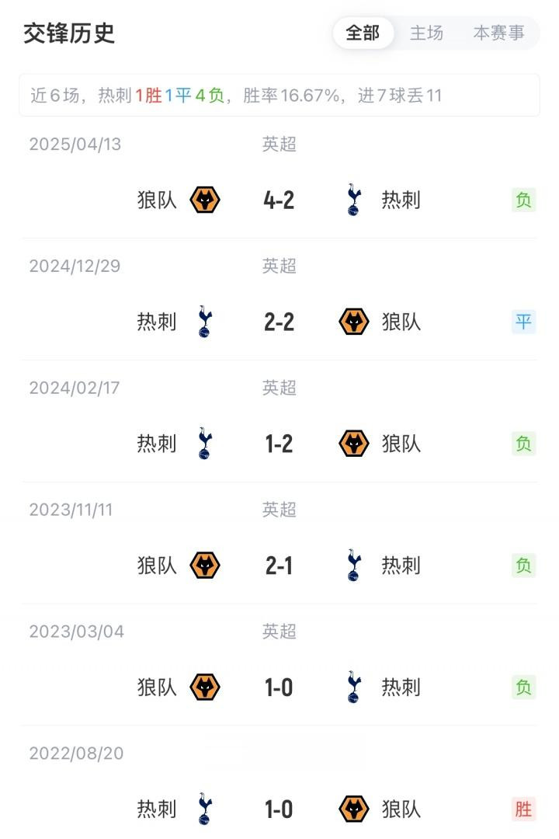Click 负 badge on 2025/04/13 match
559x839 pixels.
523,200
